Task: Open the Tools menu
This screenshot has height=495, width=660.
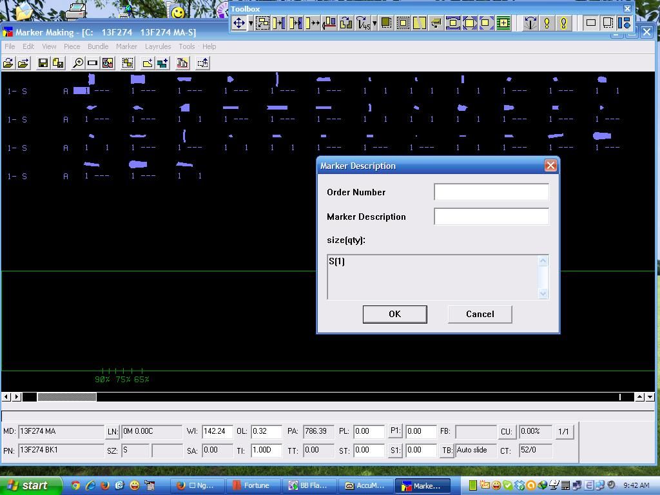Action: [186, 46]
